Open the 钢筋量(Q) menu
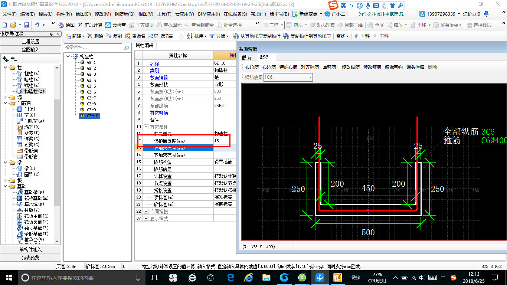Screen dimensions: 507x285 pyautogui.click(x=124, y=14)
